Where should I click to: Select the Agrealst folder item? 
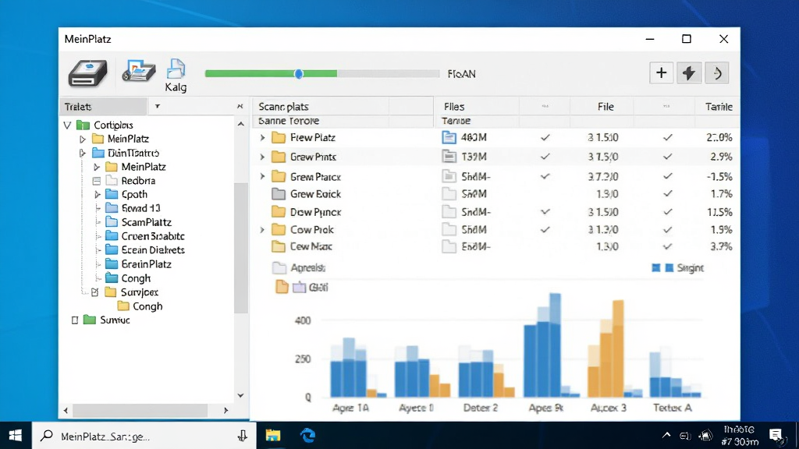pos(299,268)
